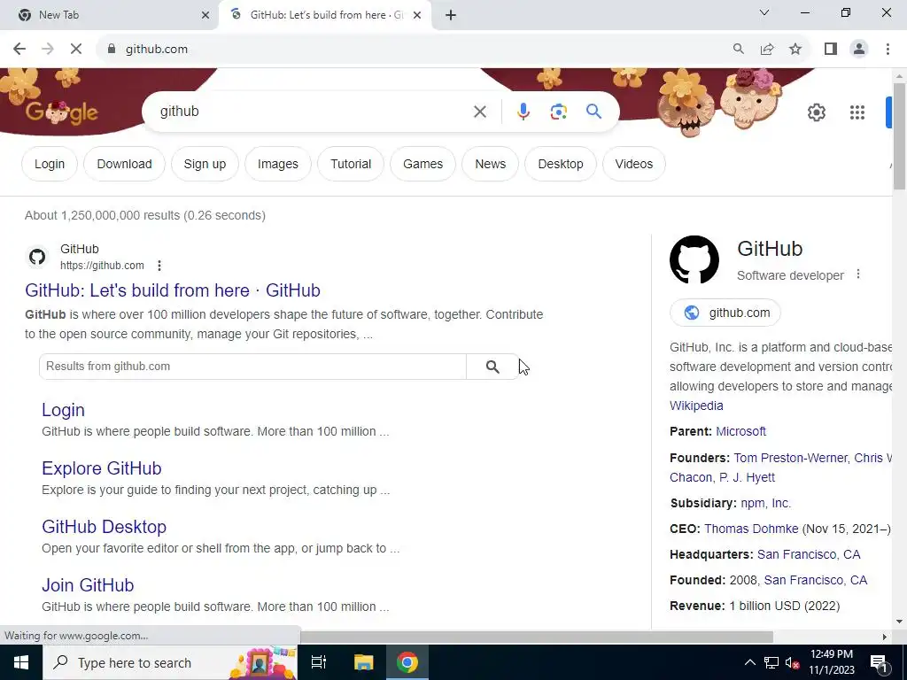Open options for the GitHub search result
Image resolution: width=907 pixels, height=680 pixels.
[159, 266]
